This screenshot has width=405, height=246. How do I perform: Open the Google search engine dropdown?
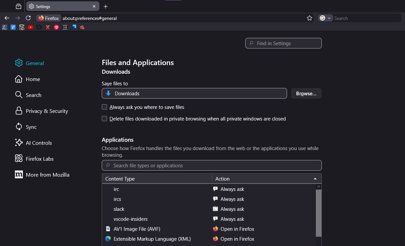(x=325, y=18)
